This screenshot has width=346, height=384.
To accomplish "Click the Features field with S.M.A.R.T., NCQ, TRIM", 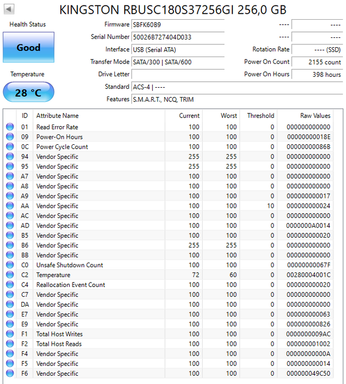I will [236, 99].
